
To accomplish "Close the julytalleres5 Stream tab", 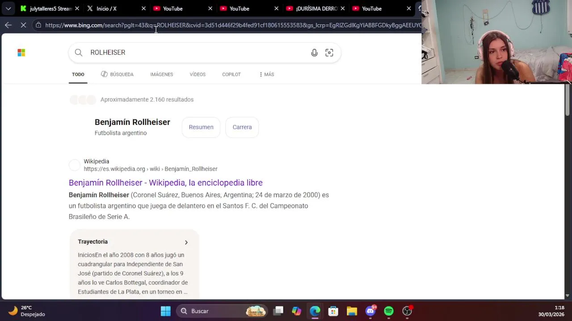I will (x=77, y=8).
